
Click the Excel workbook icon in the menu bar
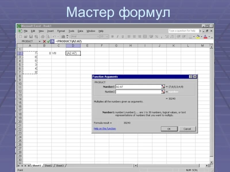pyautogui.click(x=20, y=31)
